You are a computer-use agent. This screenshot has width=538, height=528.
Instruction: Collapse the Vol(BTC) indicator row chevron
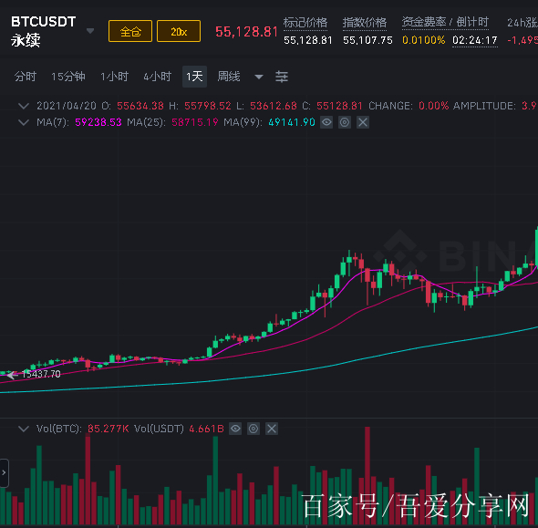click(24, 429)
